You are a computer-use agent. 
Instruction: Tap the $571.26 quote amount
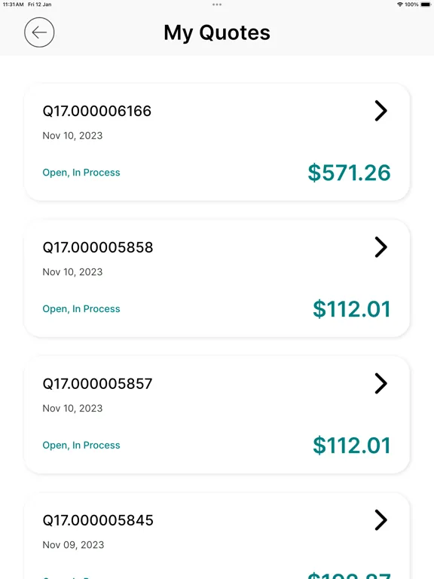point(349,173)
